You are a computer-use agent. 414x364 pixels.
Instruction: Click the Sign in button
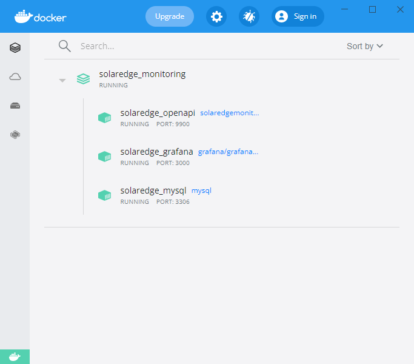coord(298,16)
